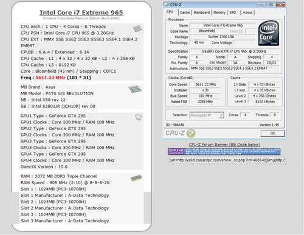Click the Revision value C0/C1

point(272,63)
